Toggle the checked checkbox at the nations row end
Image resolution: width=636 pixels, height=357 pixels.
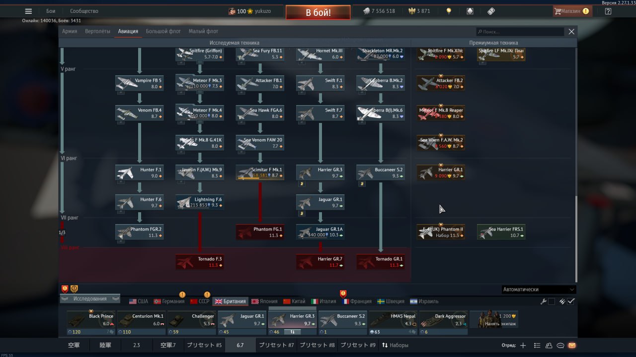coord(571,301)
